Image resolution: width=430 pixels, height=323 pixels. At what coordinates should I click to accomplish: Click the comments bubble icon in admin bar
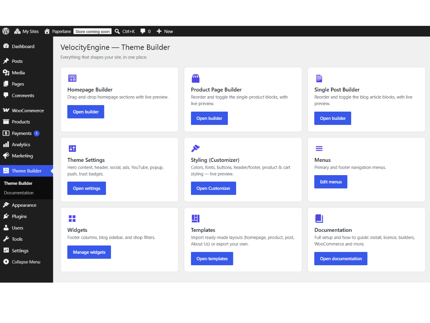[x=143, y=31]
